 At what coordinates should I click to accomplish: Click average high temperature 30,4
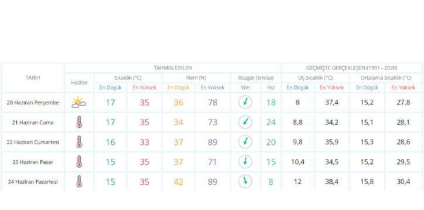point(403,182)
